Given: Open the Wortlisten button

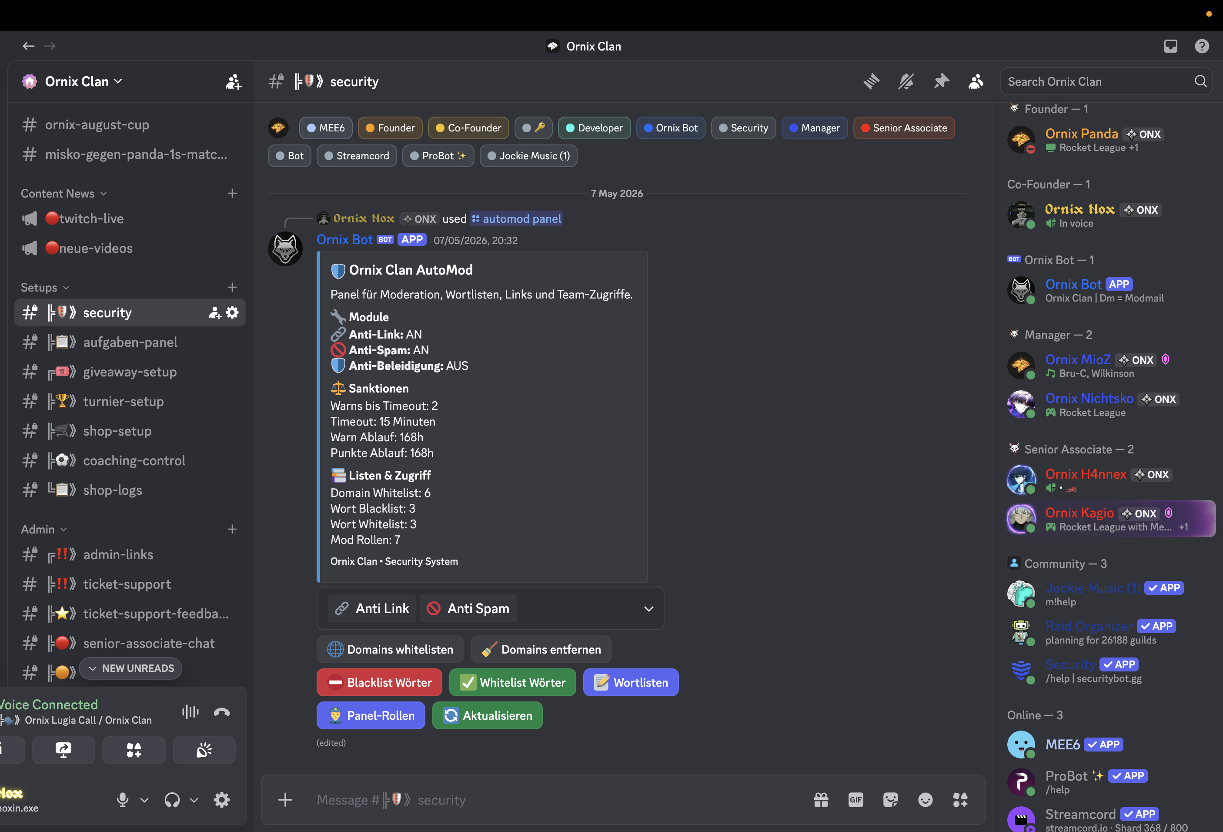Looking at the screenshot, I should pos(631,682).
